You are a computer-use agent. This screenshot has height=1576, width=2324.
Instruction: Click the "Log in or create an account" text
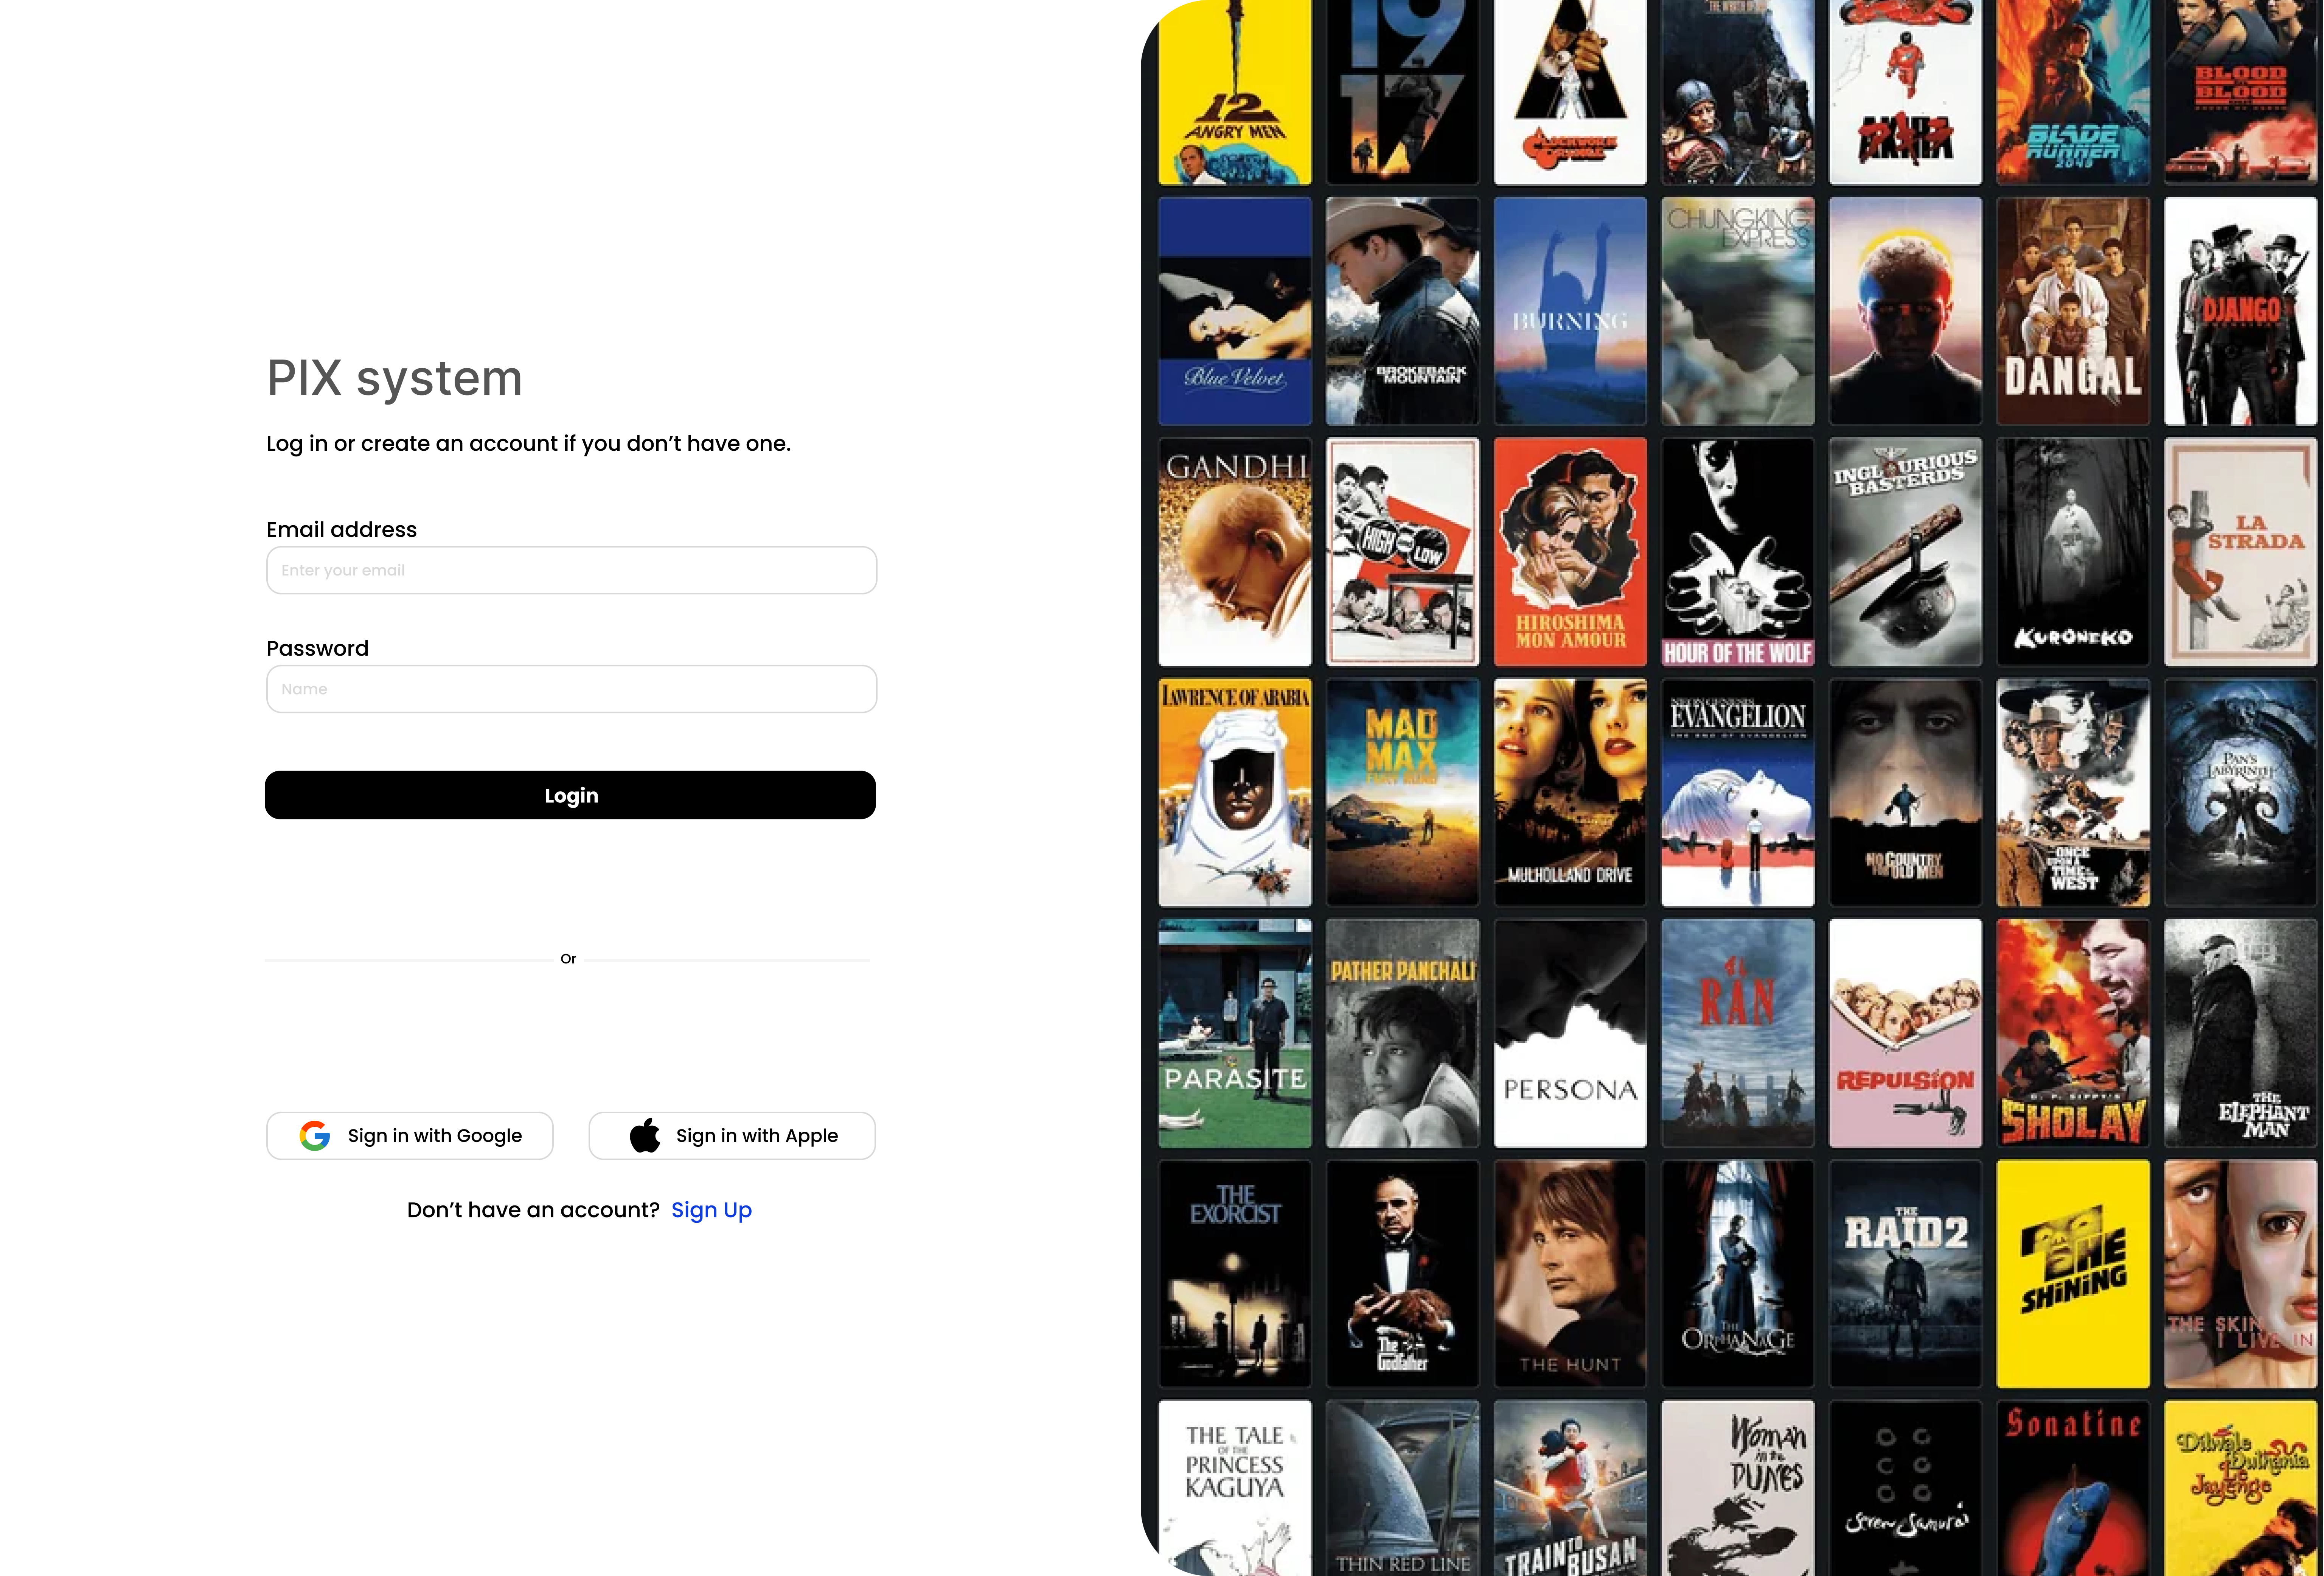(528, 444)
